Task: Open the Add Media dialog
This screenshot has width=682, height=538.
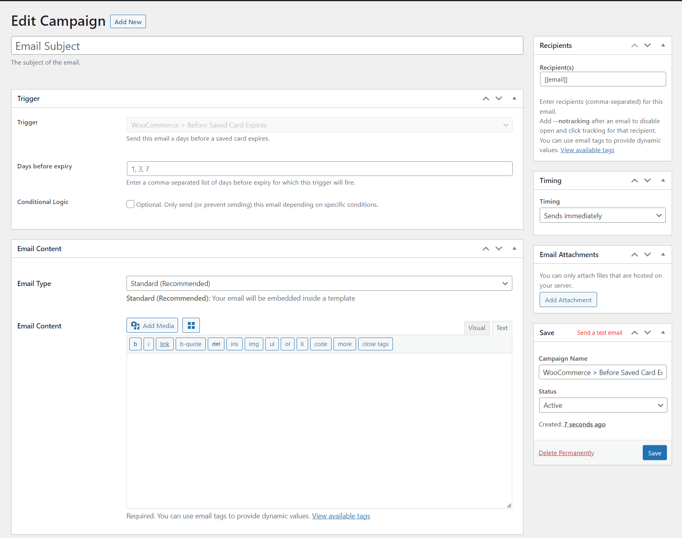Action: tap(152, 325)
